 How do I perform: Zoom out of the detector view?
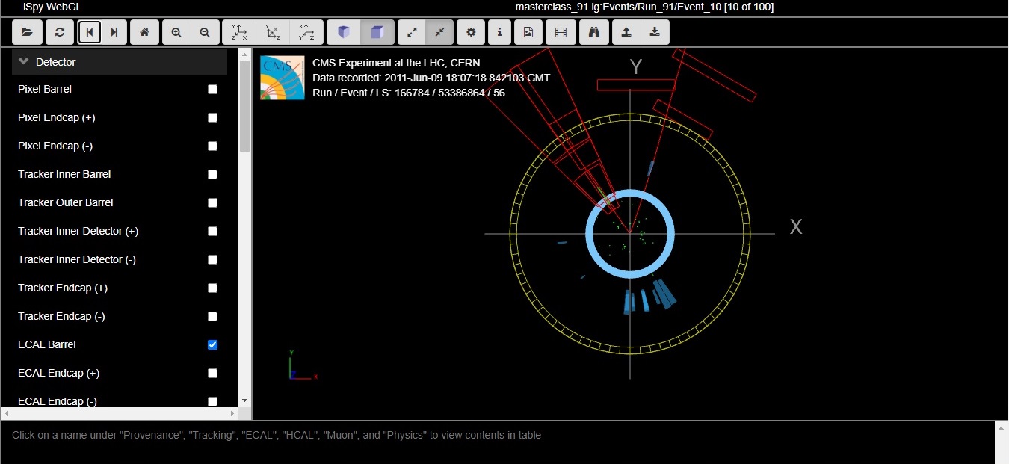204,32
